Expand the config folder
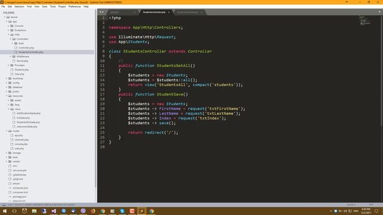 (x=7, y=83)
